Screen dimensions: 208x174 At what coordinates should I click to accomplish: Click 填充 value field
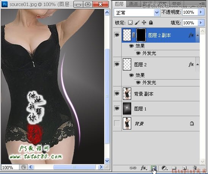coord(190,23)
